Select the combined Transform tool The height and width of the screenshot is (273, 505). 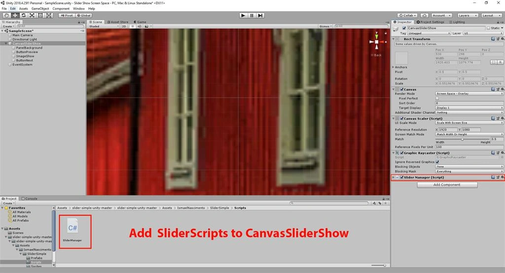(49, 15)
